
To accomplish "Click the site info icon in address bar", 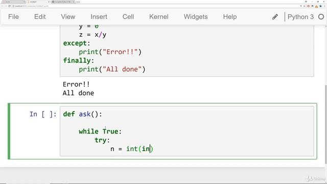I will pyautogui.click(x=13, y=6).
